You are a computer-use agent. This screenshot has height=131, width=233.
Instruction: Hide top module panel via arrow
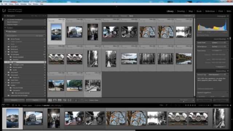pos(116,7)
